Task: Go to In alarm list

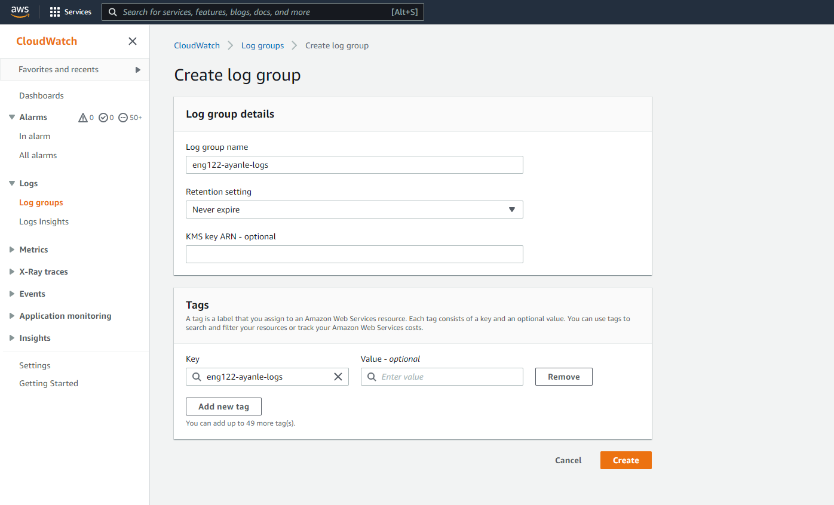Action: pyautogui.click(x=35, y=136)
